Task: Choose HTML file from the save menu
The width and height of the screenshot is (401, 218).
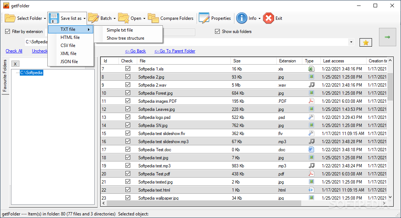Action: [70, 37]
